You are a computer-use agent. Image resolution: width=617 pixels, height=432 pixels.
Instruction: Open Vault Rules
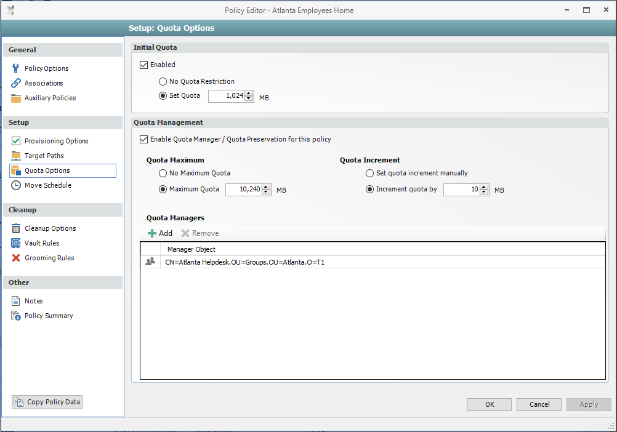(x=42, y=243)
